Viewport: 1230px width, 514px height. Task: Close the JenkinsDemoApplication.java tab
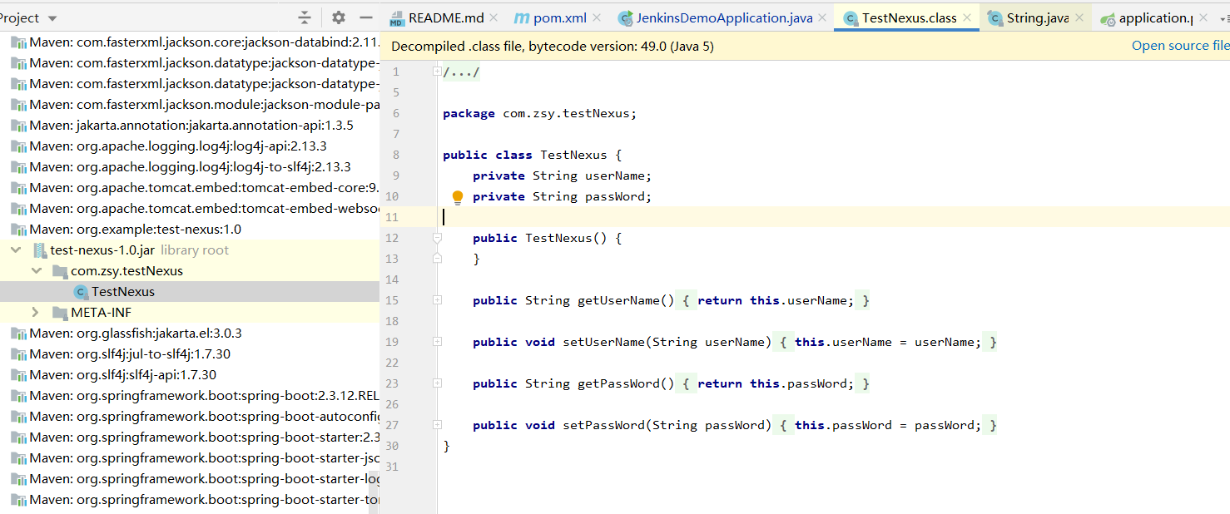coord(822,17)
